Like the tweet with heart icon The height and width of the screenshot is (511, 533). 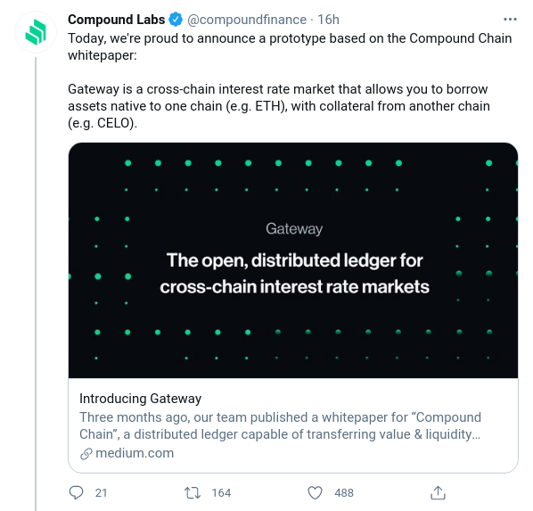315,492
